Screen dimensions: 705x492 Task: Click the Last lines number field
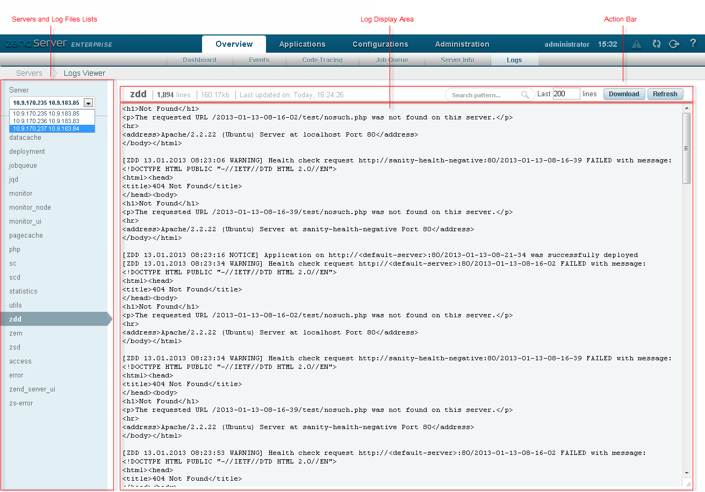click(566, 94)
